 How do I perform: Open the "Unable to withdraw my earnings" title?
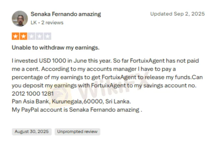[x=55, y=48]
